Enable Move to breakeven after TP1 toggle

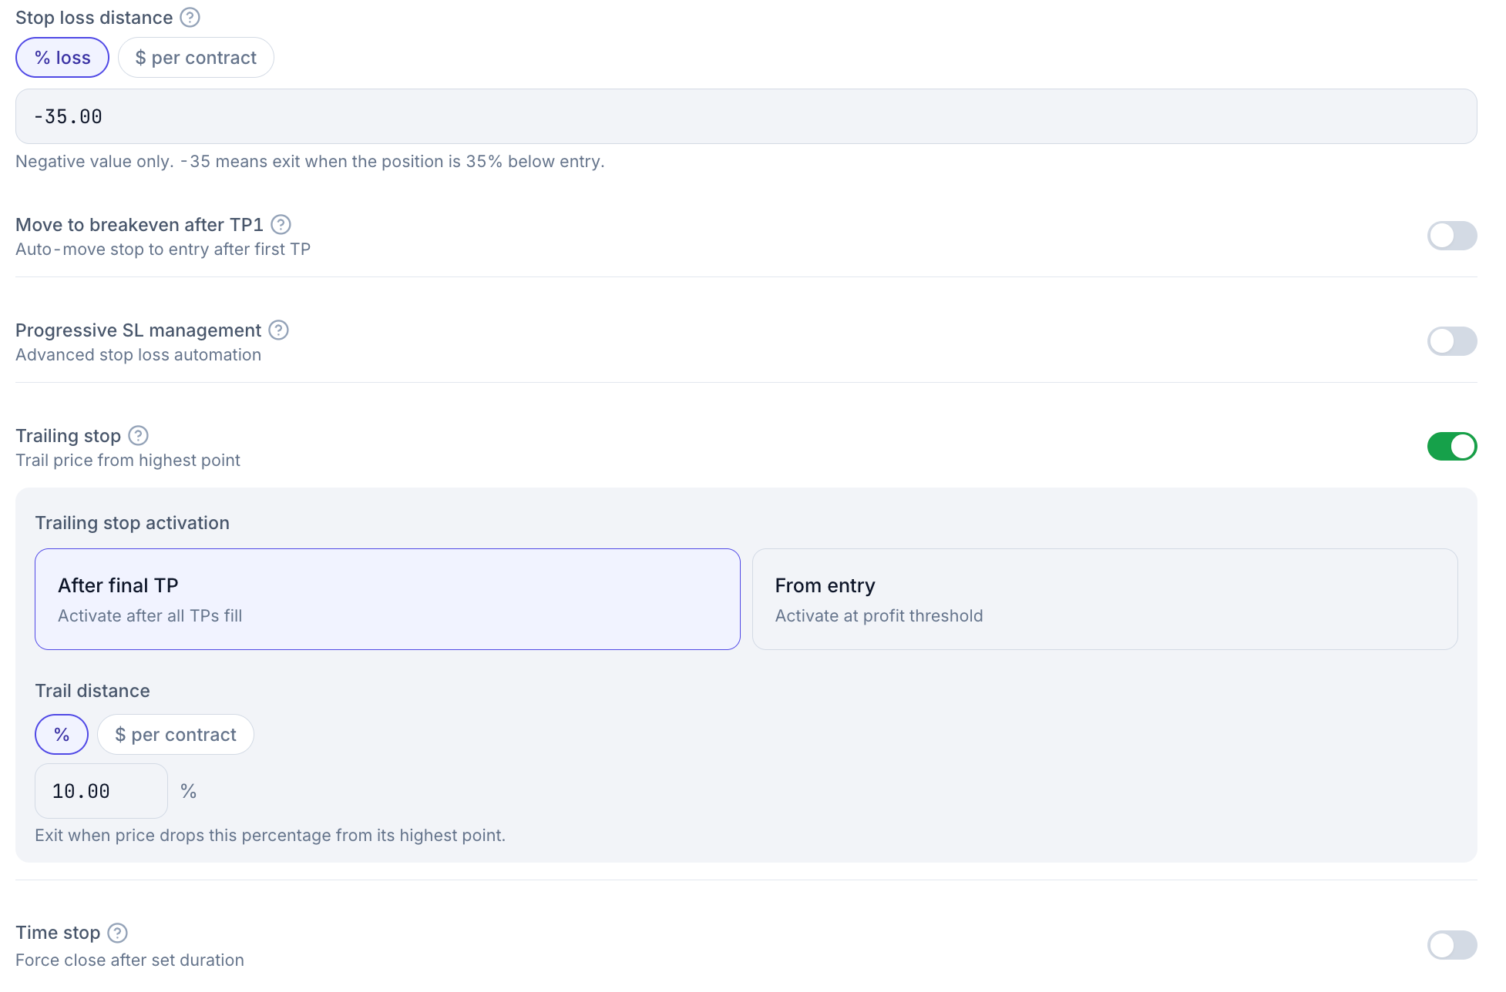pos(1451,236)
